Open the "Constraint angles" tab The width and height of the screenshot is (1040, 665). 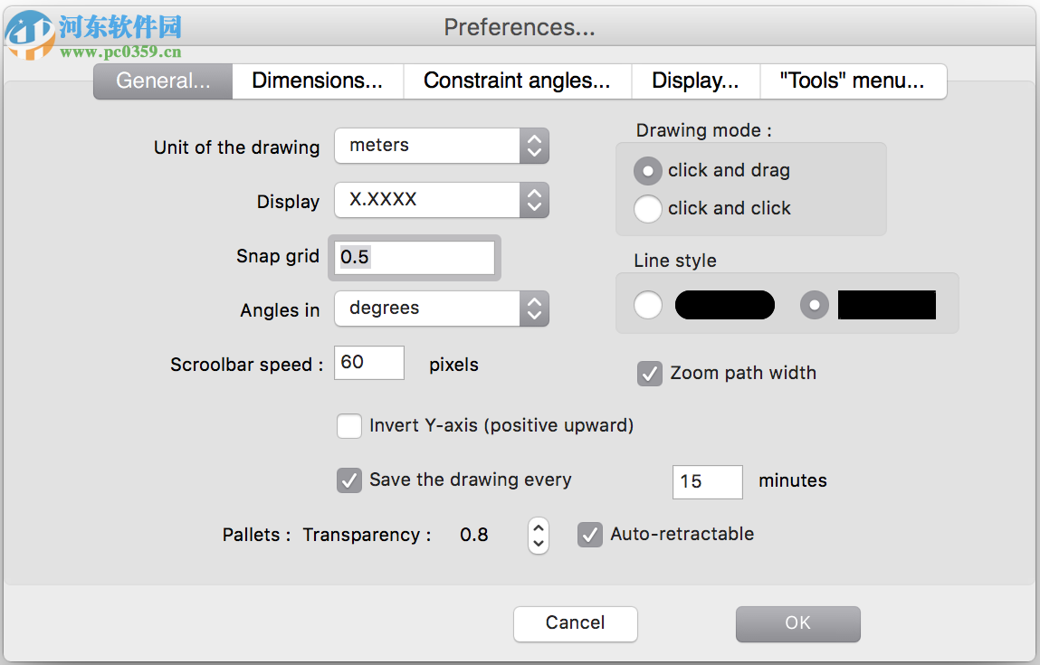pos(518,81)
